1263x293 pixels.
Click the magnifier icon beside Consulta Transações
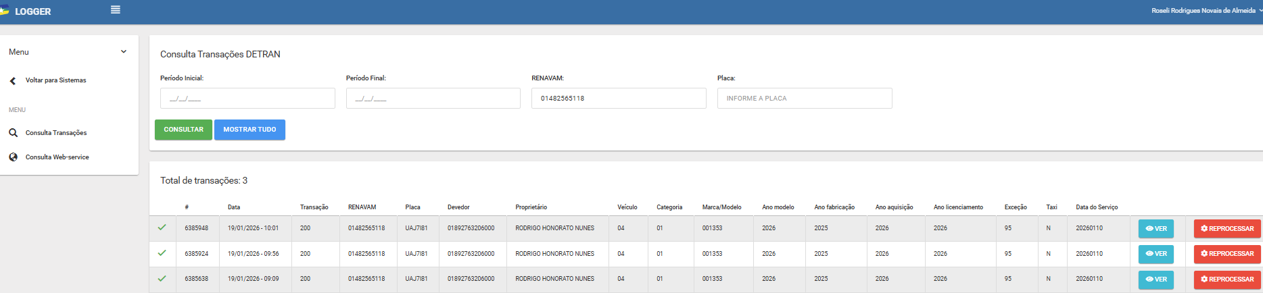[x=13, y=133]
